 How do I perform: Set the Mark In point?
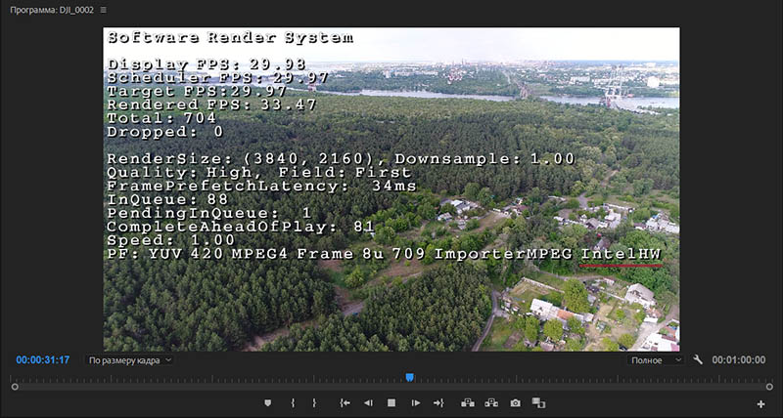[x=293, y=403]
